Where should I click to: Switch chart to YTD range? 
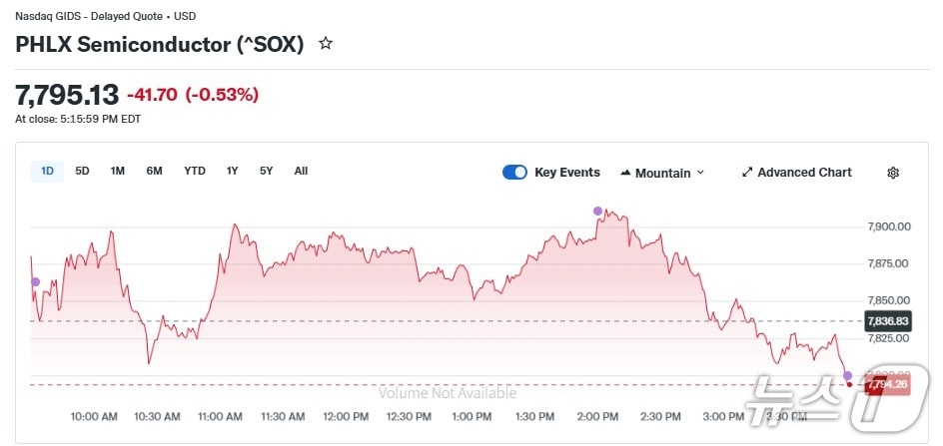tap(195, 171)
